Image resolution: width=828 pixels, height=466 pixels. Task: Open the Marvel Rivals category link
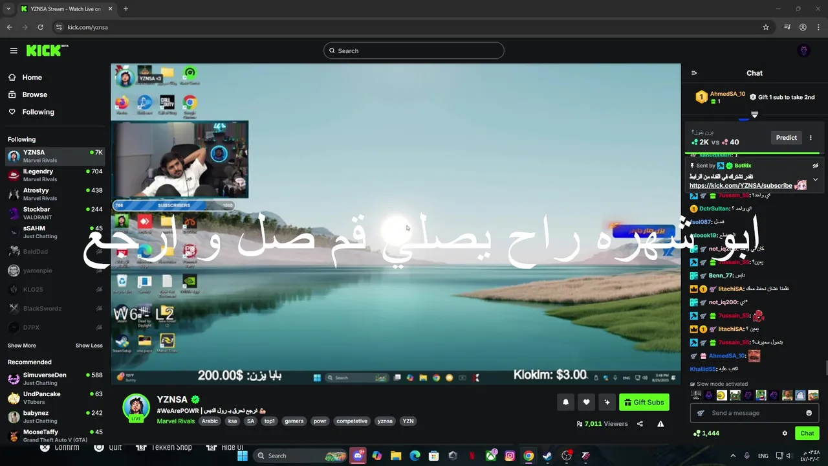pos(175,421)
